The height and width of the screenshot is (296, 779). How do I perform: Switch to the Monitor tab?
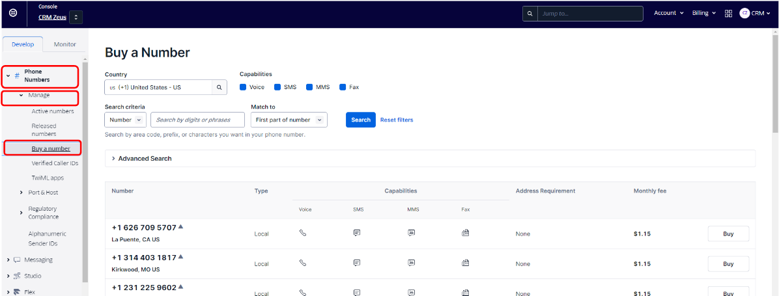point(64,44)
